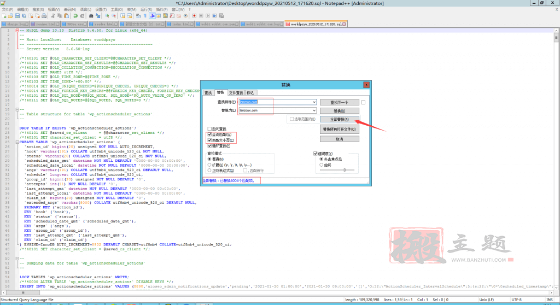Tick the checkbox beside 查找下一个 button
Image resolution: width=560 pixels, height=305 pixels.
coord(363,102)
